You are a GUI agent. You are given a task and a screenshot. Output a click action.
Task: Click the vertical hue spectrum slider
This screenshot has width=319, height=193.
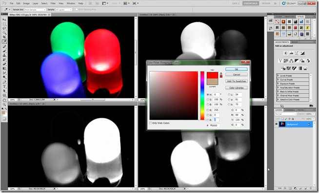click(x=202, y=96)
